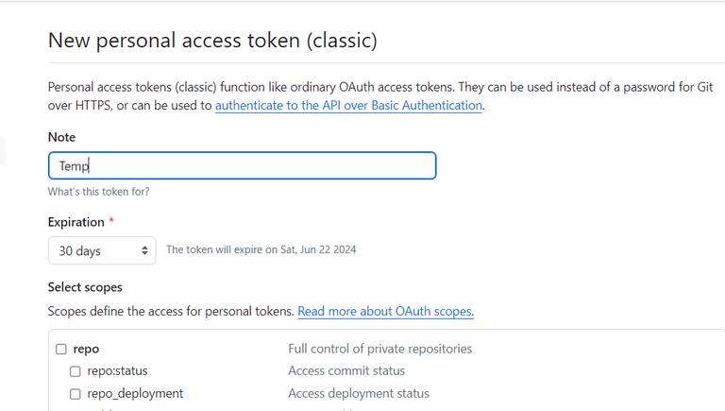Click the Expiration field label
Viewport: 725px width, 411px height.
click(76, 222)
